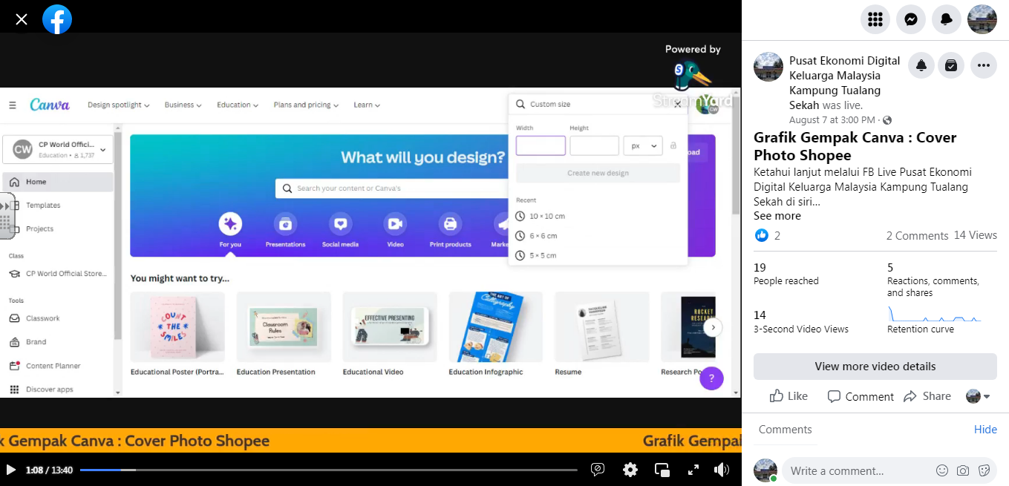Open the Messenger icon
Viewport: 1009px width, 486px height.
point(911,19)
